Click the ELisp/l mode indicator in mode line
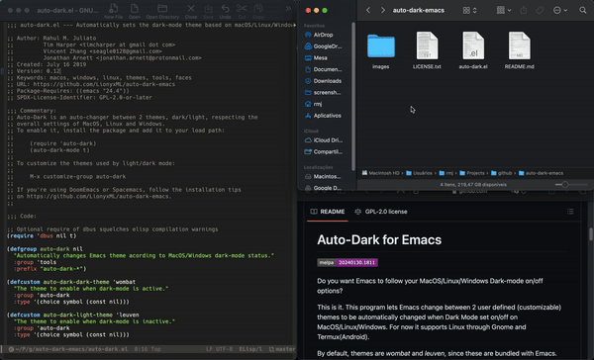The width and height of the screenshot is (594, 360). click(250, 349)
